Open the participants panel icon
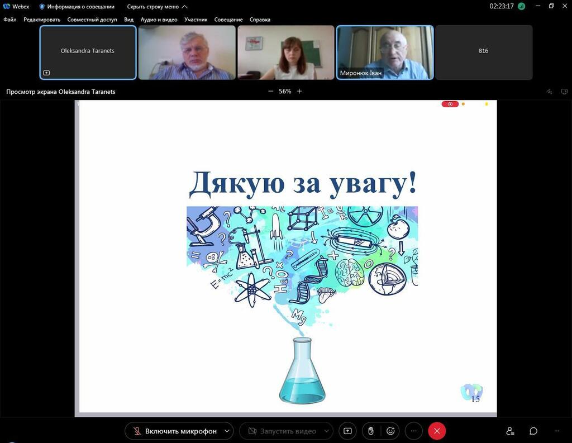 click(510, 431)
